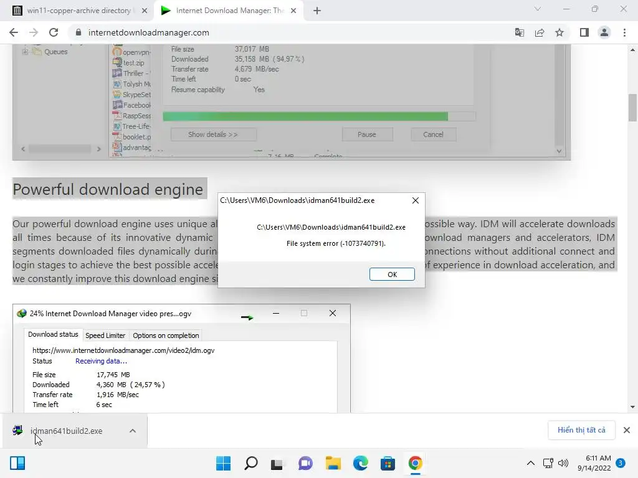Image resolution: width=638 pixels, height=478 pixels.
Task: Click Show details >> in the top screenshot
Action: coord(213,134)
